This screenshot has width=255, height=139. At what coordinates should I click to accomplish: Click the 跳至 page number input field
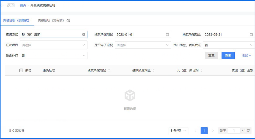[234, 131]
